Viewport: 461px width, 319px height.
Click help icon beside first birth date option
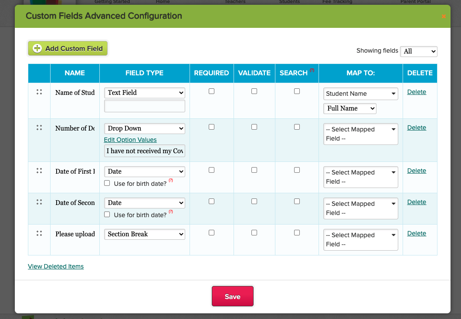(x=171, y=181)
